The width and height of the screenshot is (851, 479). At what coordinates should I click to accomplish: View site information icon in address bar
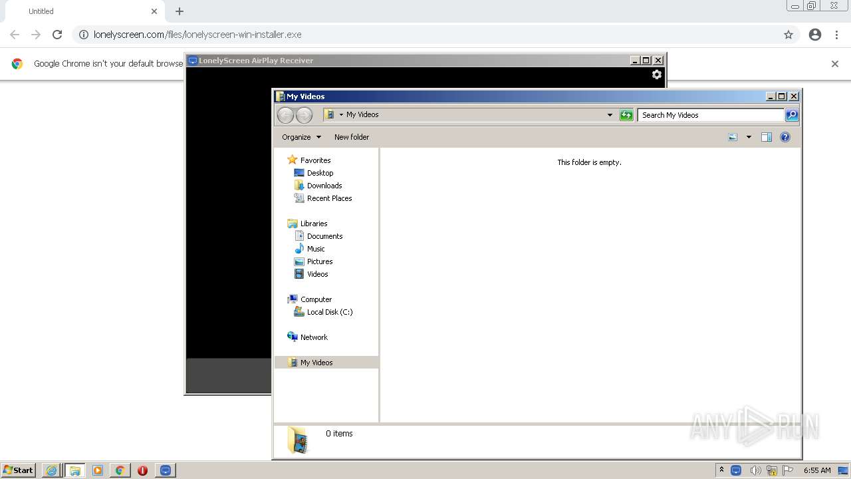click(x=84, y=35)
